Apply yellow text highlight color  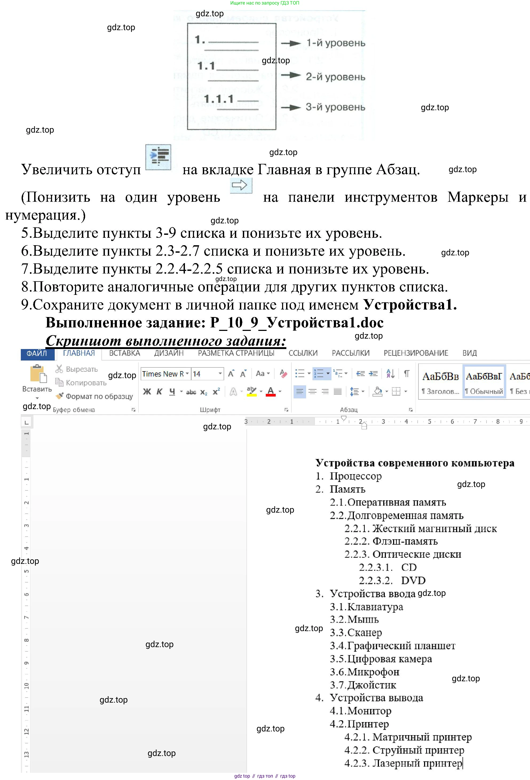click(251, 392)
